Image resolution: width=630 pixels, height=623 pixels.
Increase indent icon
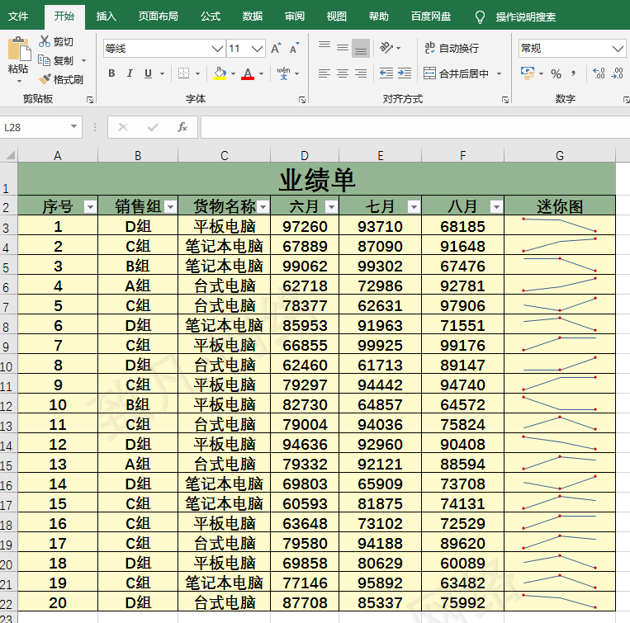pos(405,73)
